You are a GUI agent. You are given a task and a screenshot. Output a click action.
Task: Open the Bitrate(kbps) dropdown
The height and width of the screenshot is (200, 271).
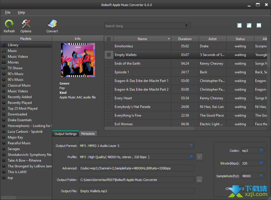tap(261, 163)
